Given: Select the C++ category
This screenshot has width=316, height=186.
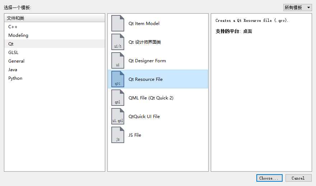Looking at the screenshot, I should 55,27.
